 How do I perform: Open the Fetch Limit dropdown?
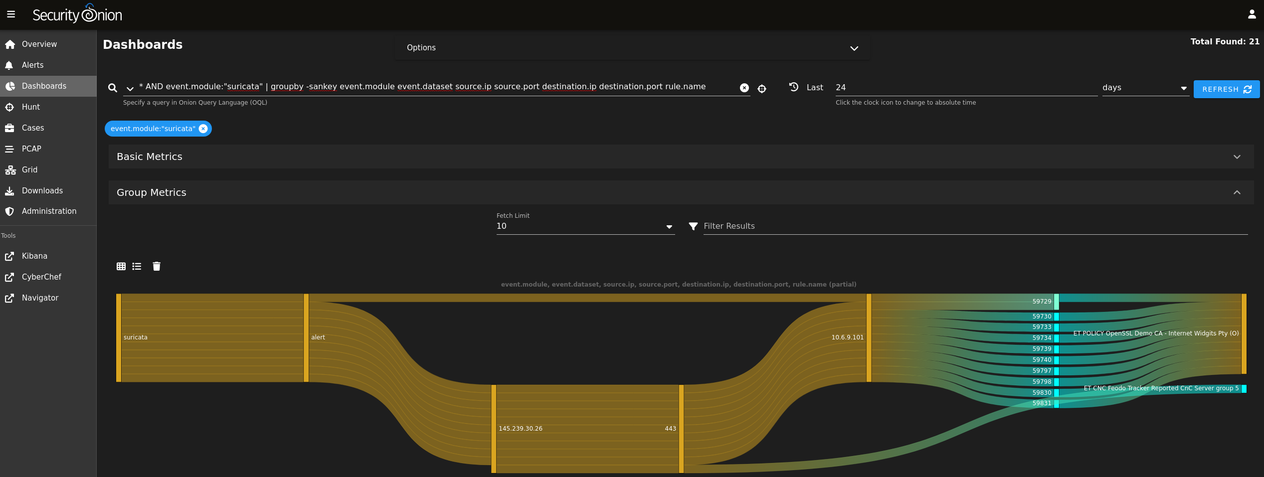[585, 226]
